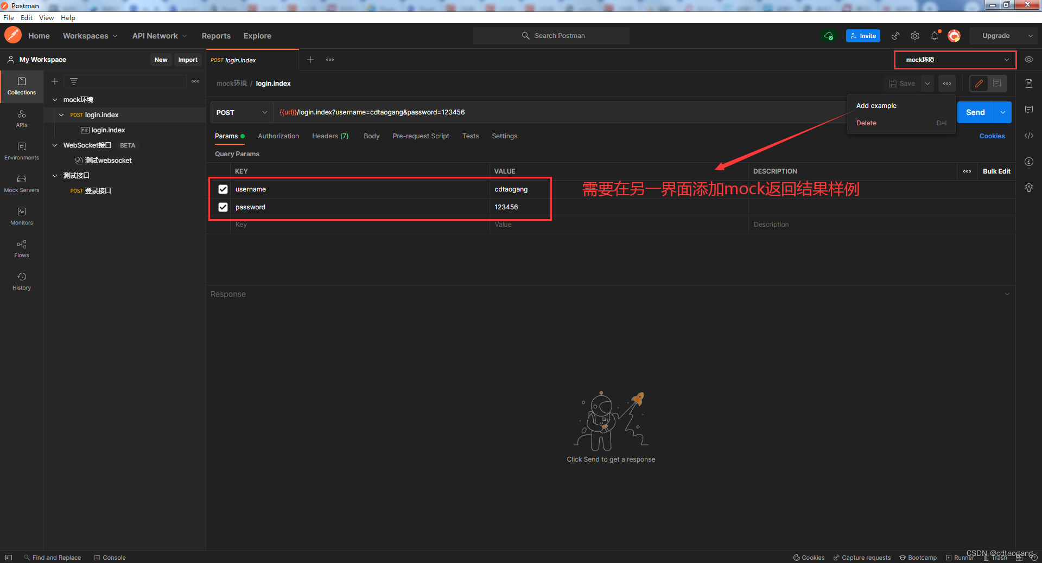Open the Environments sidebar panel

(22, 151)
